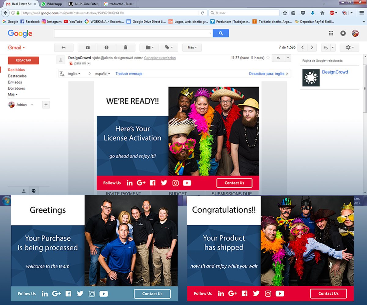Open Hangouts conversations icon
367x305 pixels.
tap(34, 191)
